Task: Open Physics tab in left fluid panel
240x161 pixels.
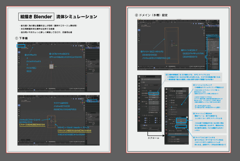Action: 139,109
